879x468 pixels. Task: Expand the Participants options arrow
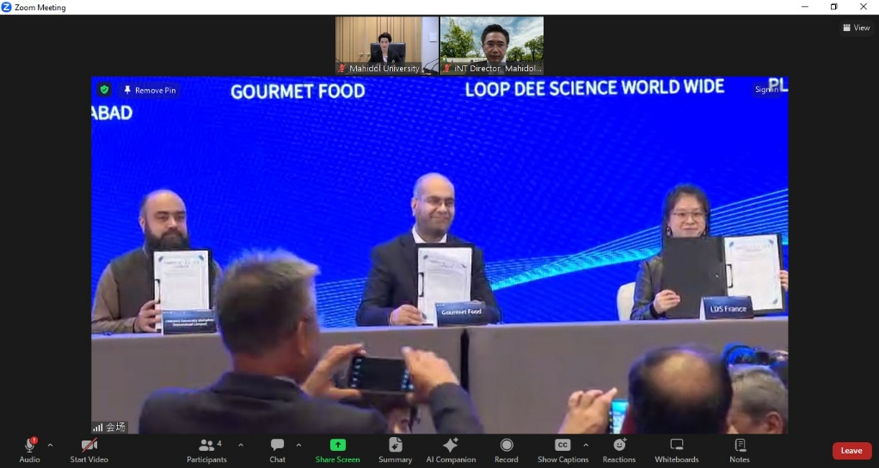(241, 446)
